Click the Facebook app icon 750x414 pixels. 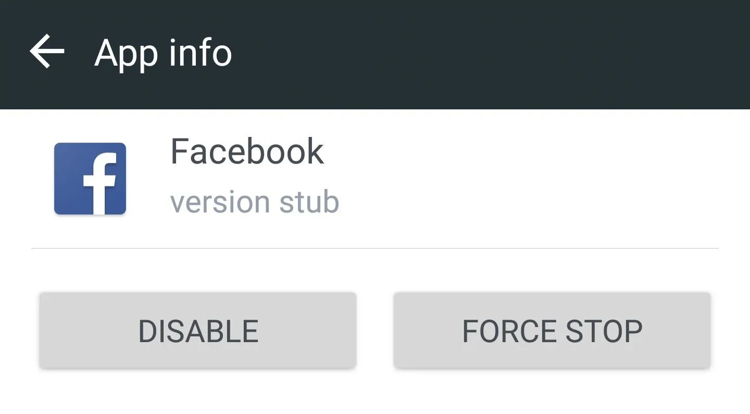pyautogui.click(x=90, y=179)
